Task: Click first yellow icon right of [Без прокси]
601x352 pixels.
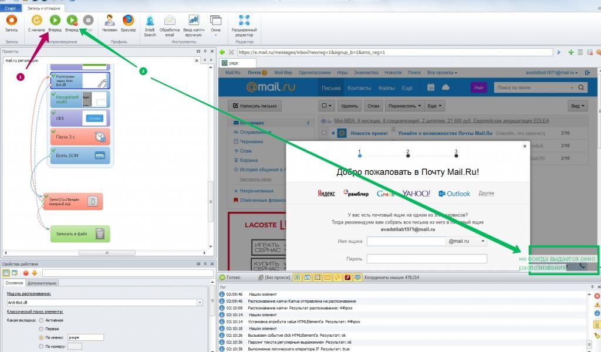Action: (x=297, y=277)
